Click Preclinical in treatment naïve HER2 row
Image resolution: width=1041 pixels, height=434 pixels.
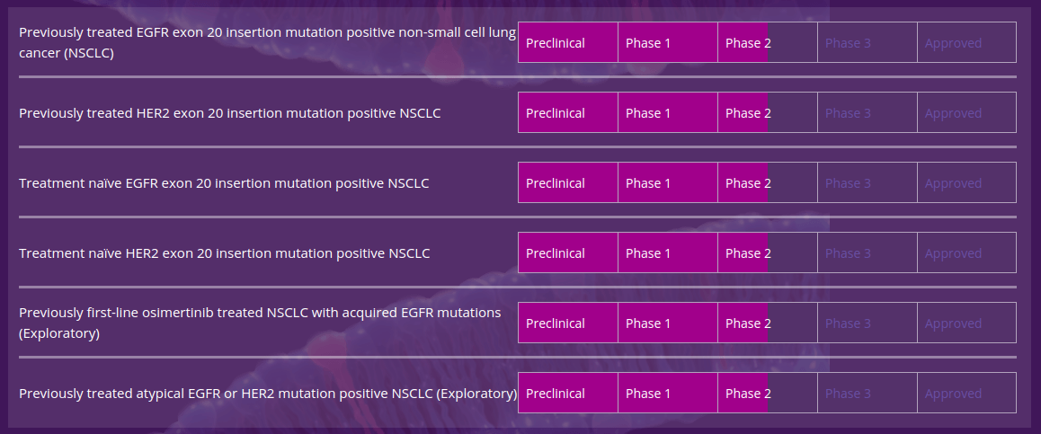pyautogui.click(x=567, y=252)
